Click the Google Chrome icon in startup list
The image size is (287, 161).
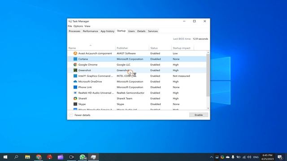pos(75,64)
